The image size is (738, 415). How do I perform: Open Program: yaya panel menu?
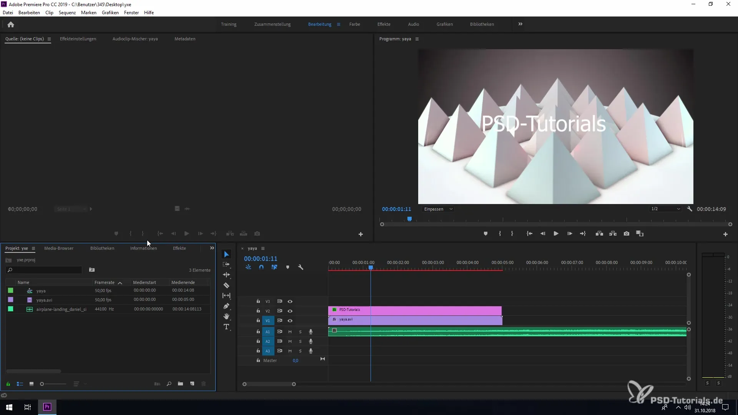coord(417,39)
